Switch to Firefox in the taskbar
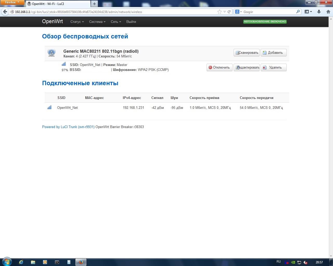Screen dimensions: 333x266 [81, 262]
